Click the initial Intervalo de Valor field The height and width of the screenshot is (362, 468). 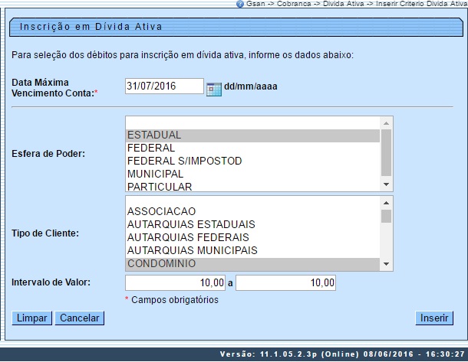coord(175,282)
